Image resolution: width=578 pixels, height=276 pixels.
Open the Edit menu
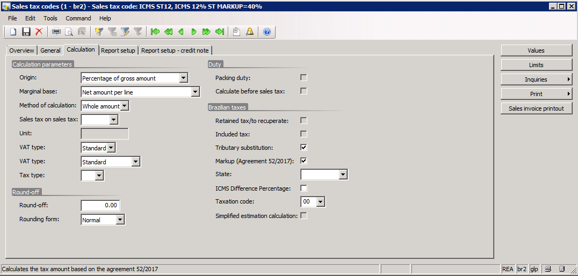(x=30, y=18)
